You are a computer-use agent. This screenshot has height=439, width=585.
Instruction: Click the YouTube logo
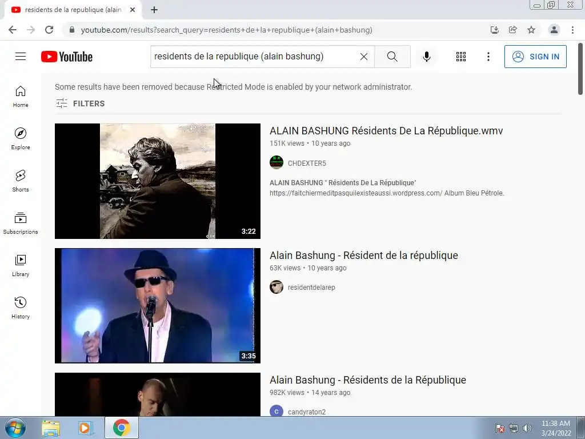click(67, 57)
